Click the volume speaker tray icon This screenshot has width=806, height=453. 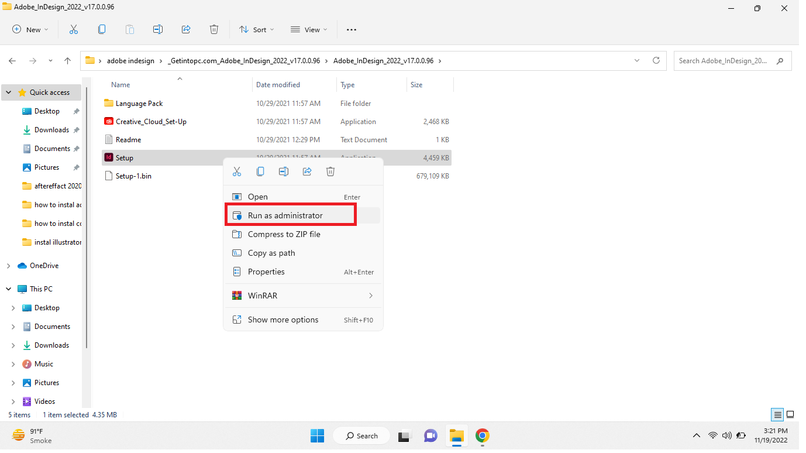[727, 435]
